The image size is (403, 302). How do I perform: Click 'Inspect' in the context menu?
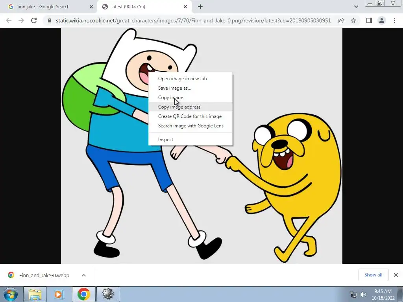pyautogui.click(x=190, y=140)
